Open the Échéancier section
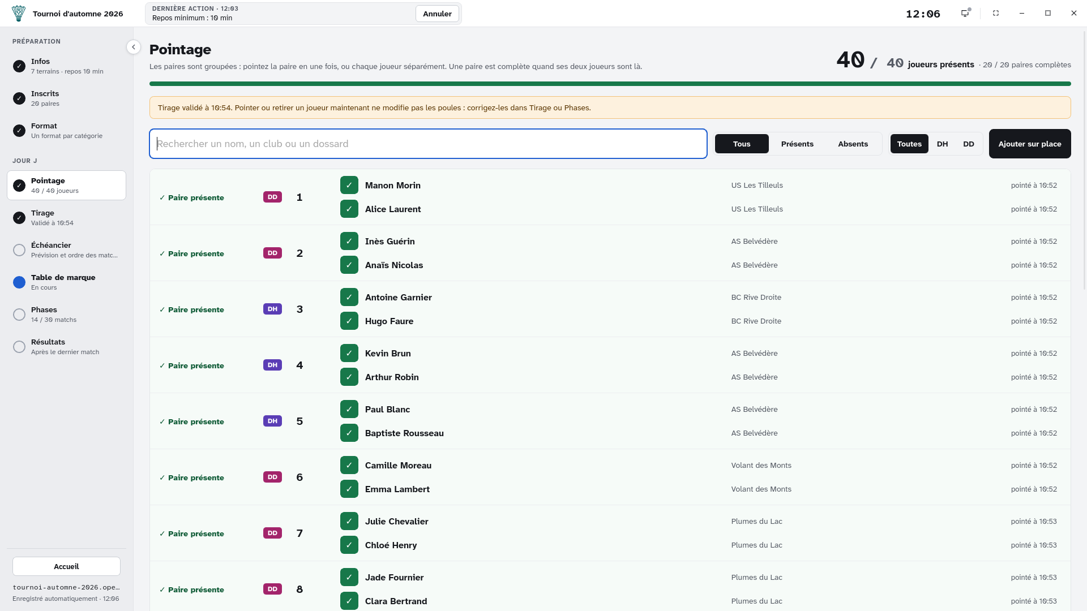The height and width of the screenshot is (611, 1087). (66, 250)
